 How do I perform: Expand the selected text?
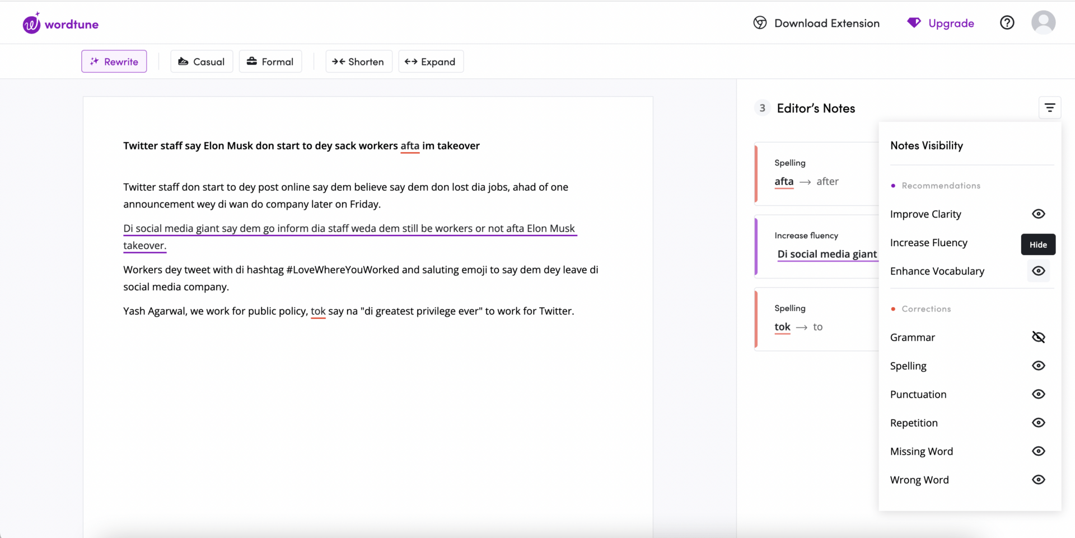[431, 62]
